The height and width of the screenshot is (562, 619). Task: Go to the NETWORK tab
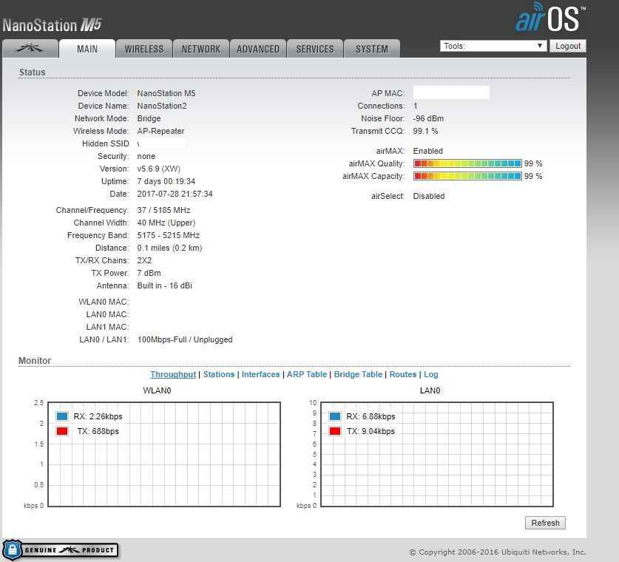coord(201,49)
